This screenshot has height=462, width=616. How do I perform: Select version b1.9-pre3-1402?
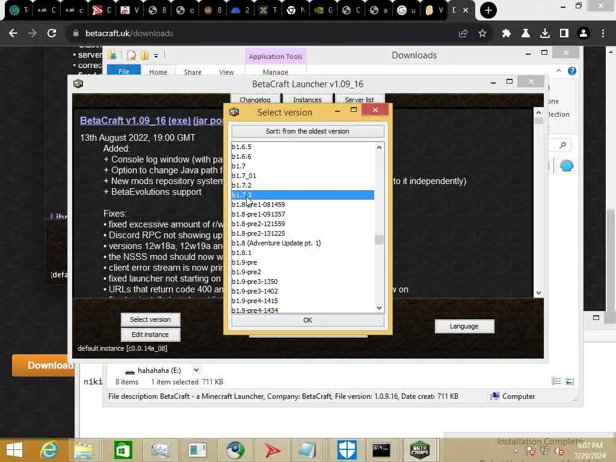303,291
